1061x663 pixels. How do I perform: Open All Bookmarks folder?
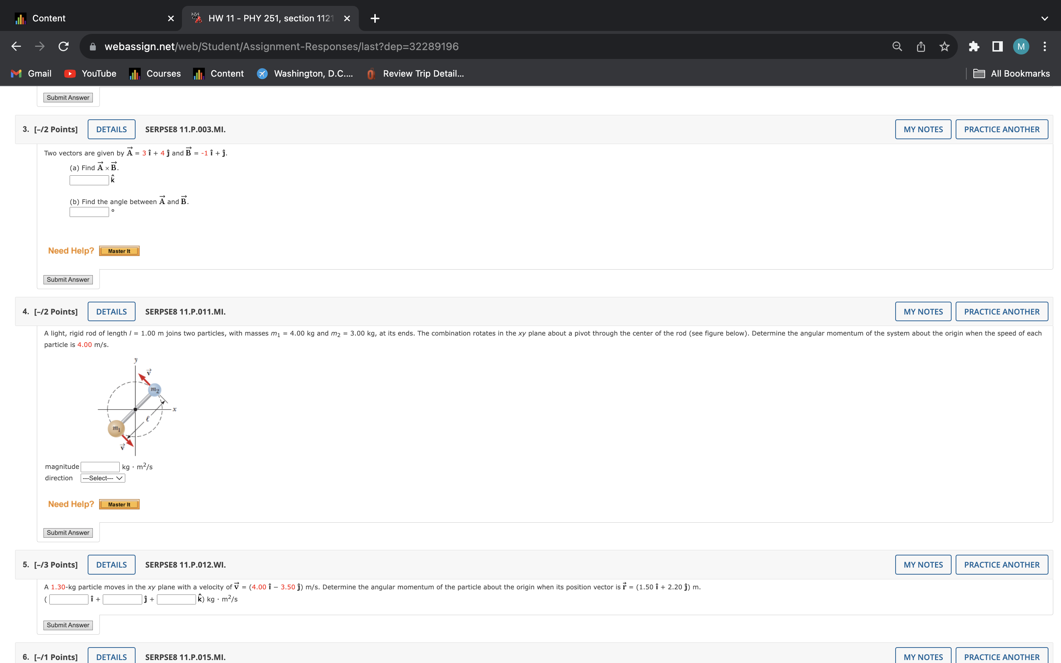pyautogui.click(x=1012, y=74)
